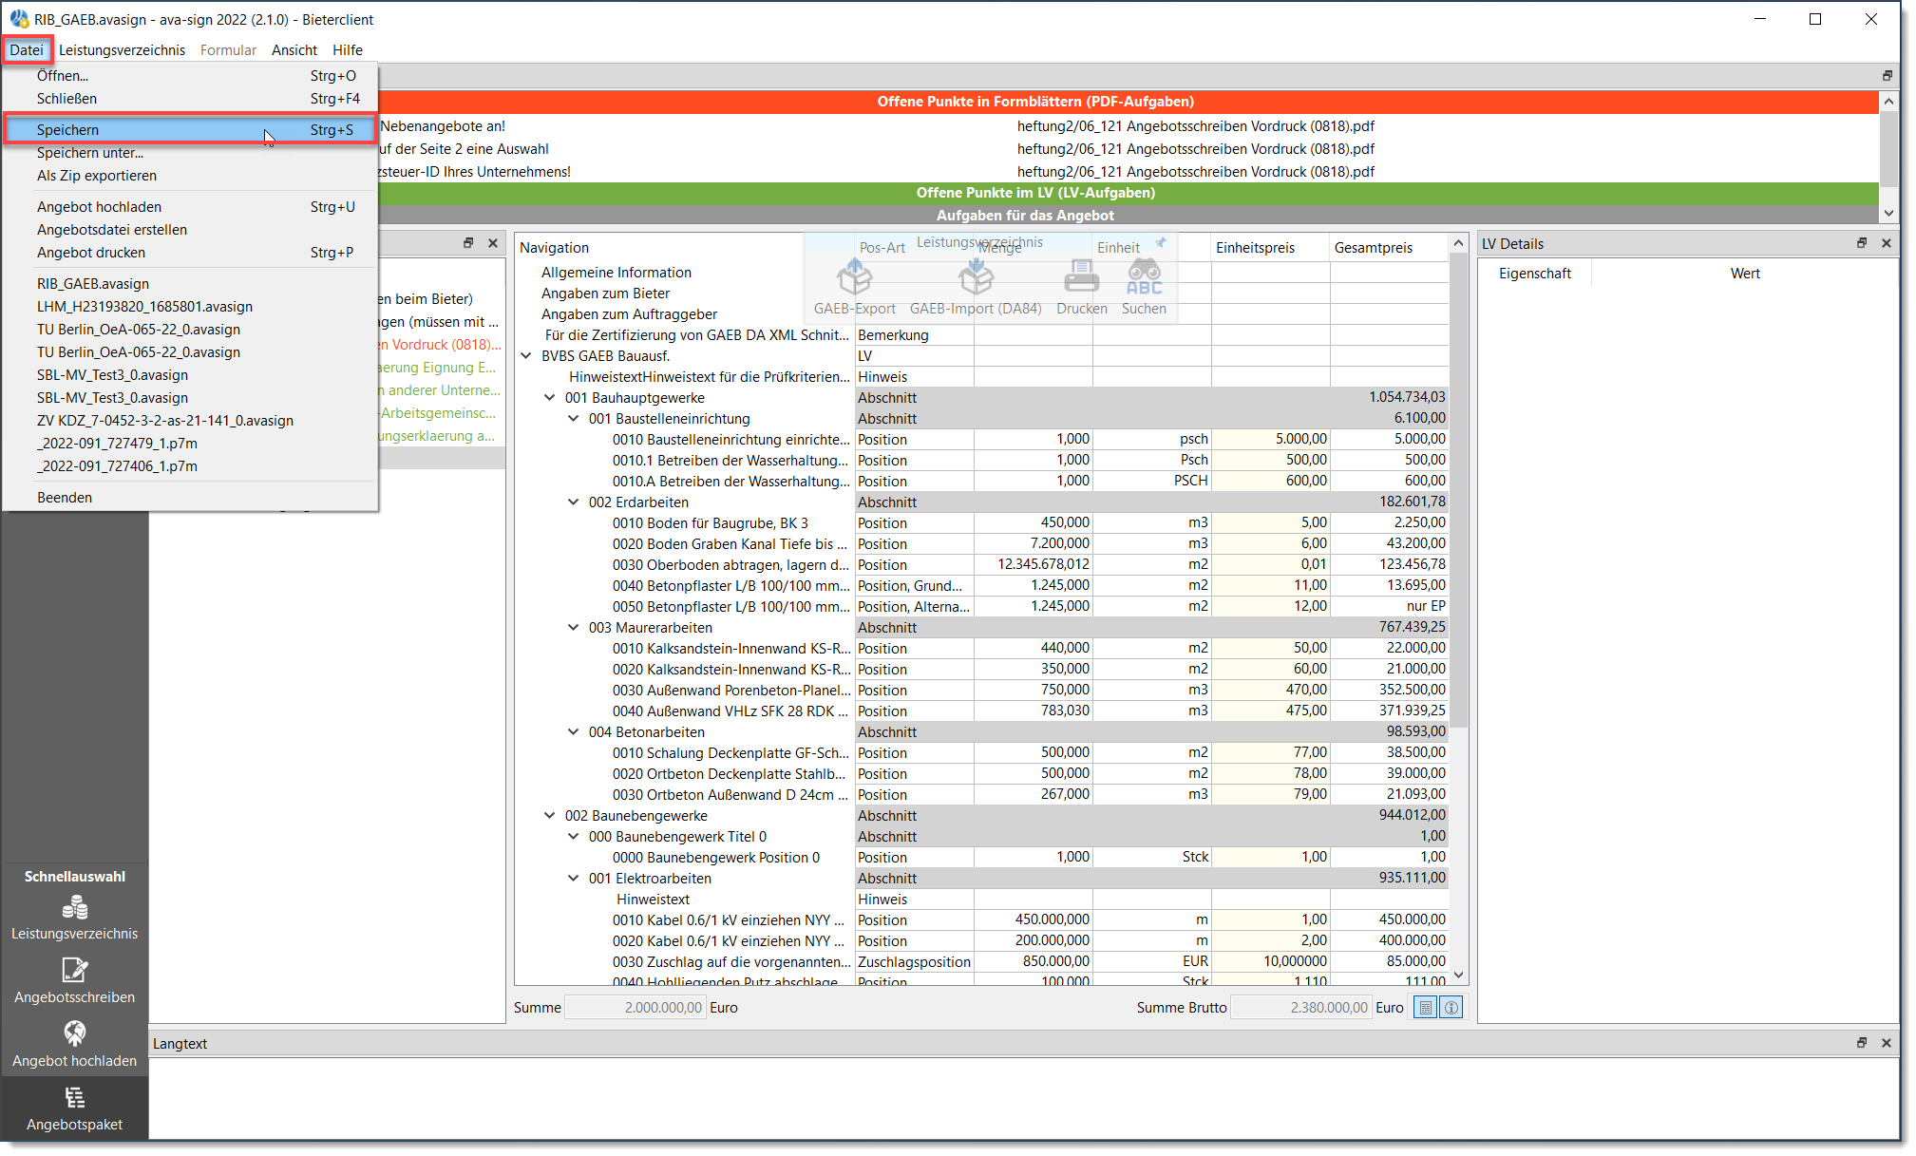Close the LV Details panel
Viewport: 1916px width, 1156px height.
click(1887, 243)
